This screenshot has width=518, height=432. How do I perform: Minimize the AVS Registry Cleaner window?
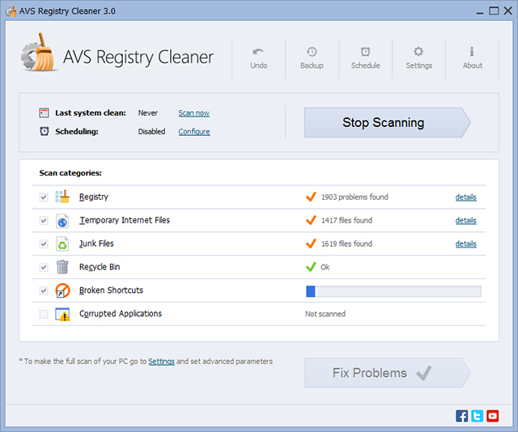[480, 11]
